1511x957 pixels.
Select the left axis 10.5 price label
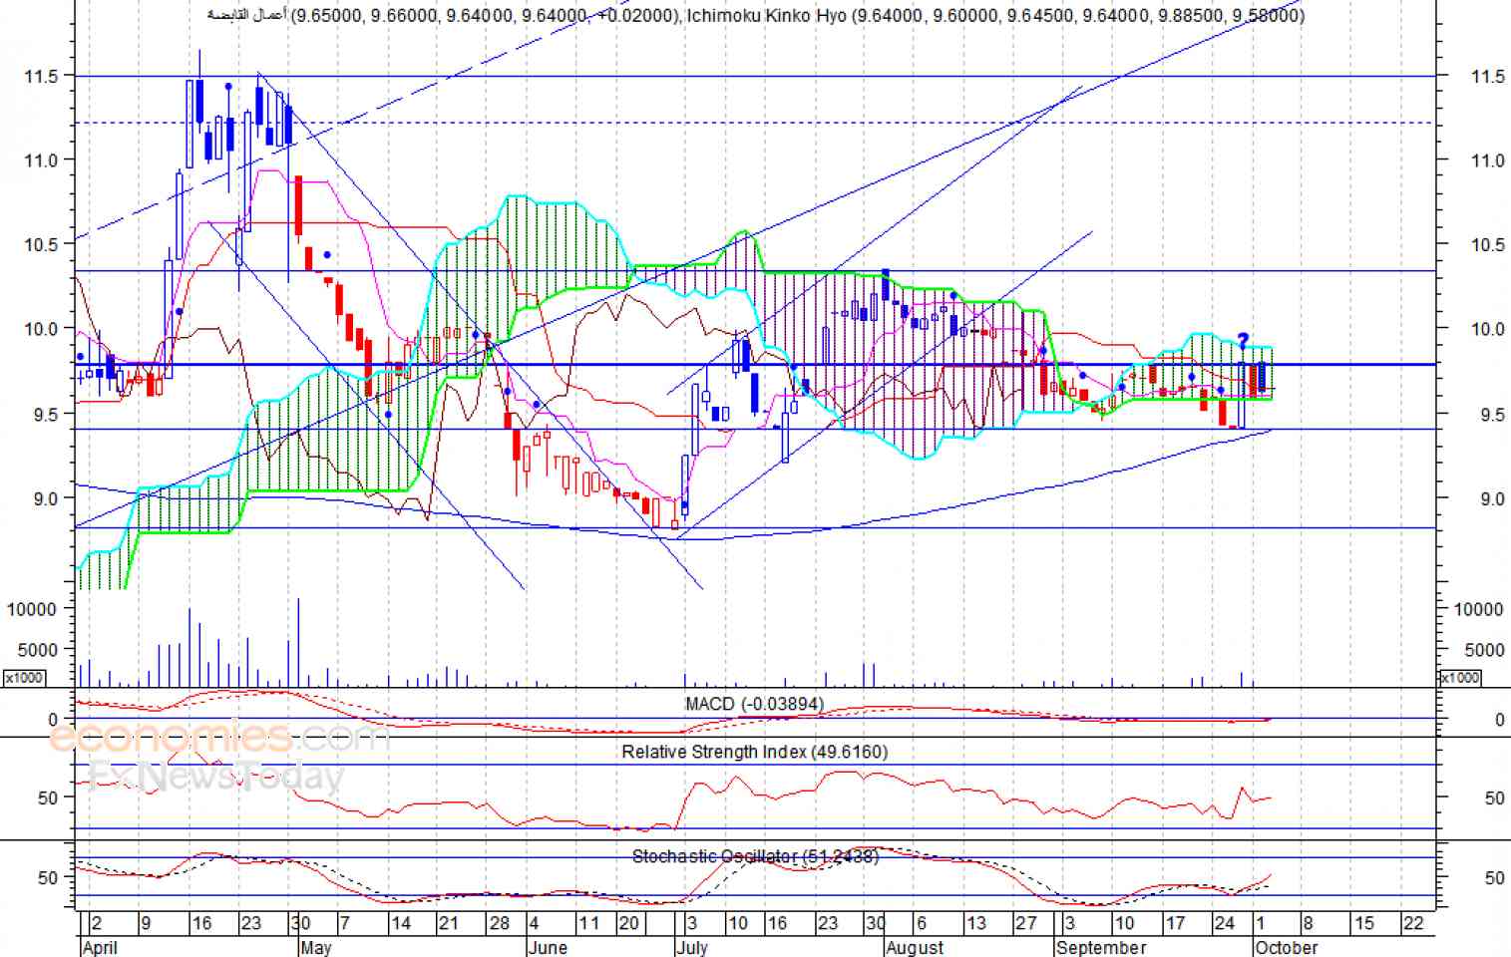pyautogui.click(x=41, y=244)
